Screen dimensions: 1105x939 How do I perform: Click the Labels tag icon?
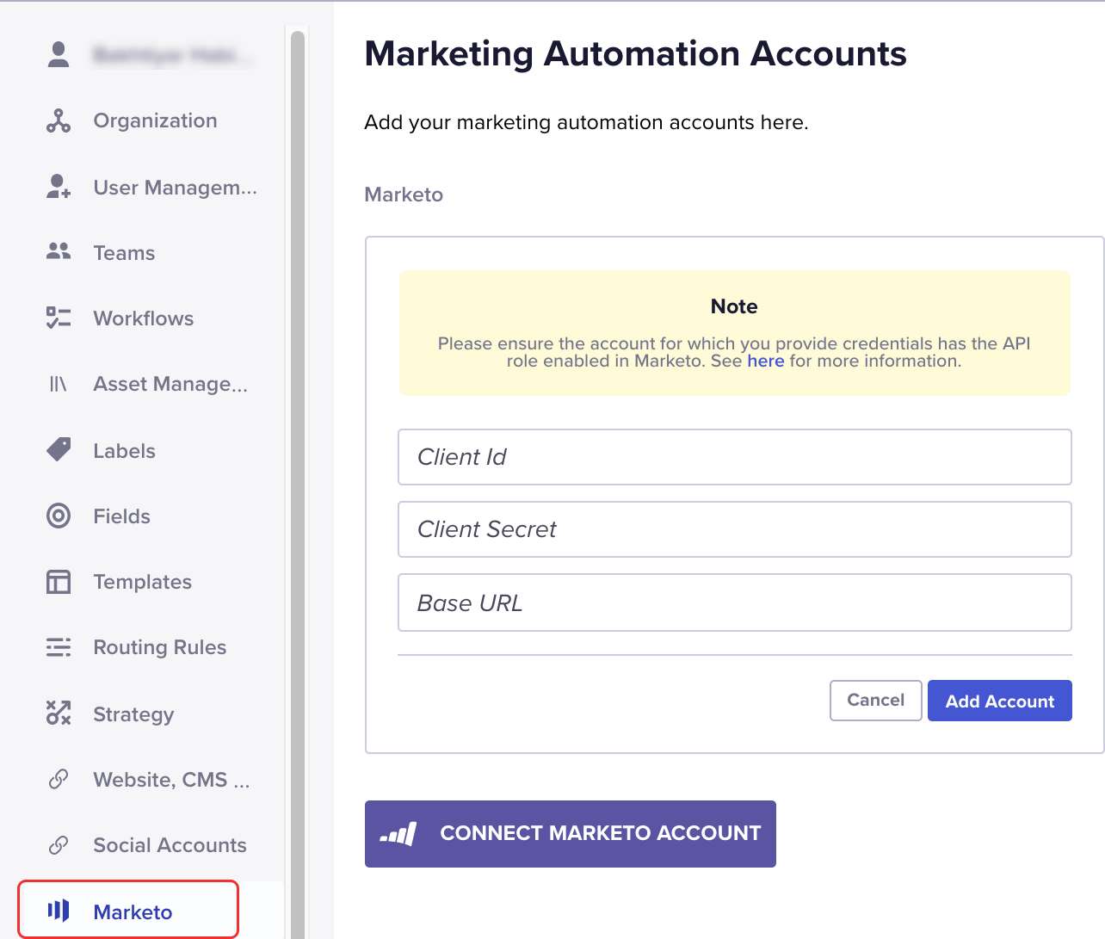tap(59, 449)
